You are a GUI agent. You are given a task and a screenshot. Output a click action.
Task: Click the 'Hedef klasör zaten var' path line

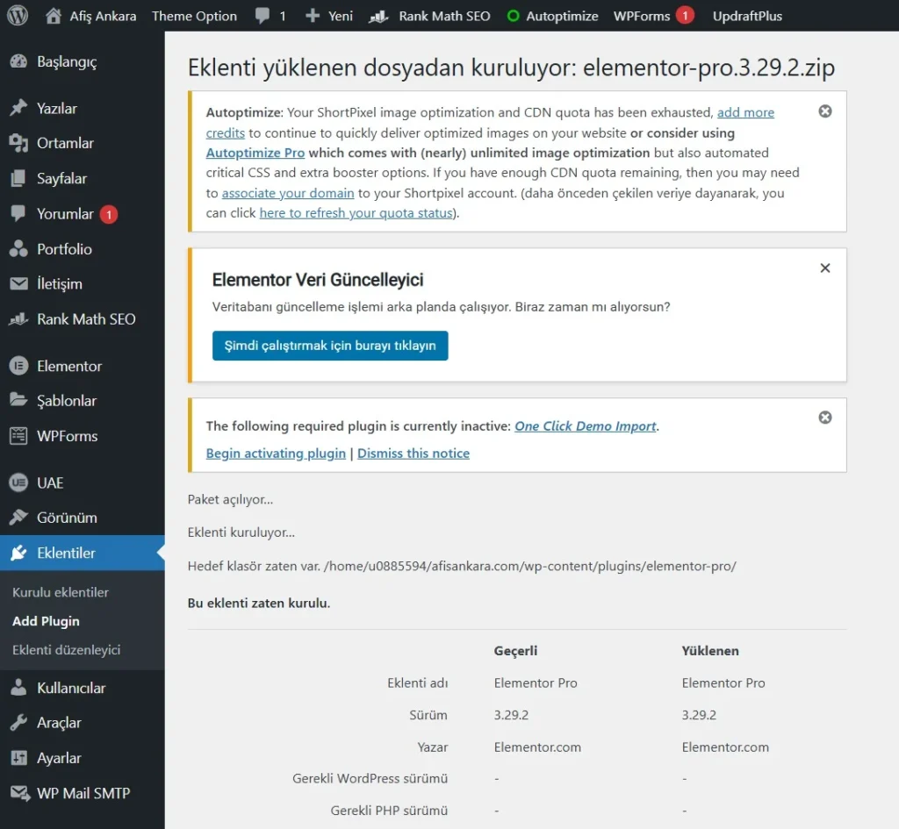[462, 566]
